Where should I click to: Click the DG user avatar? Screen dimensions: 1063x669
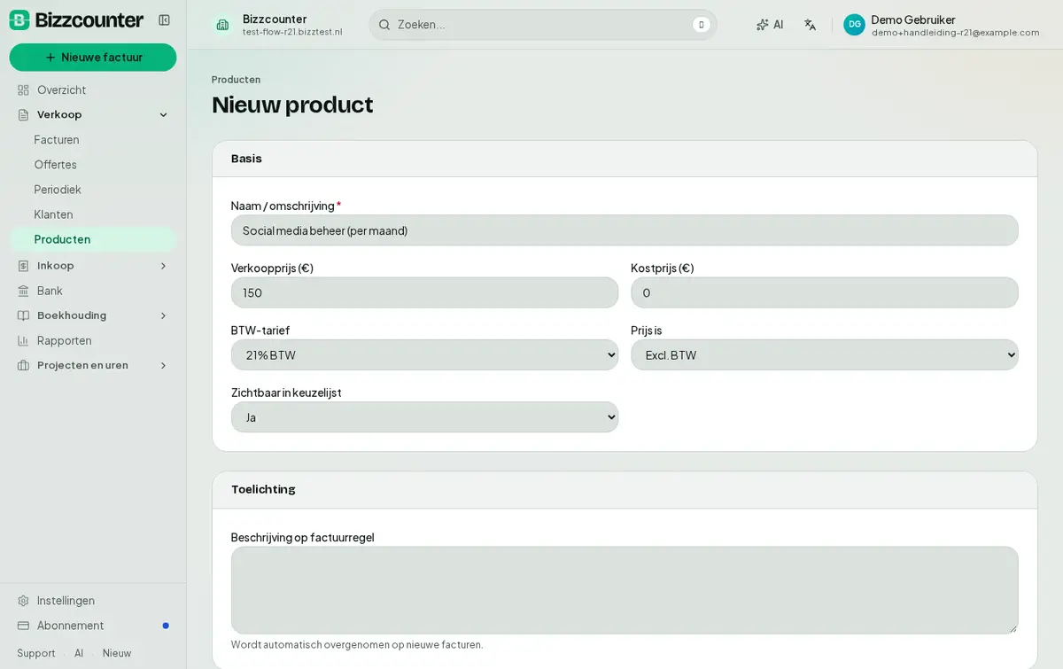(854, 25)
